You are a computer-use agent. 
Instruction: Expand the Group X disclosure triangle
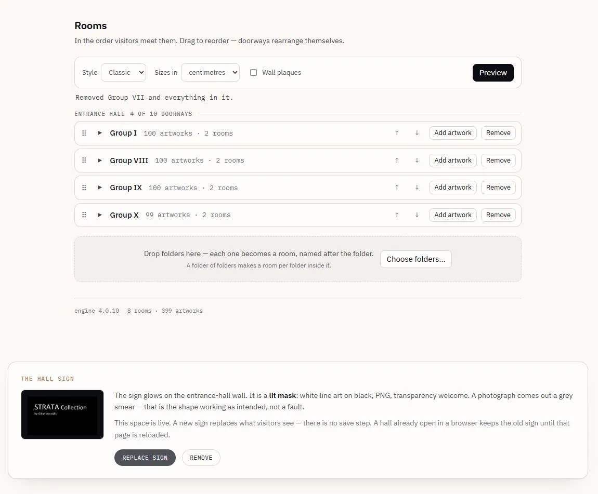[x=99, y=215]
